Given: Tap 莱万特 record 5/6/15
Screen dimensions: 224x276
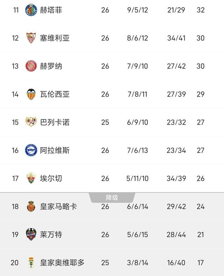Looking at the screenshot, I should 138,234.
